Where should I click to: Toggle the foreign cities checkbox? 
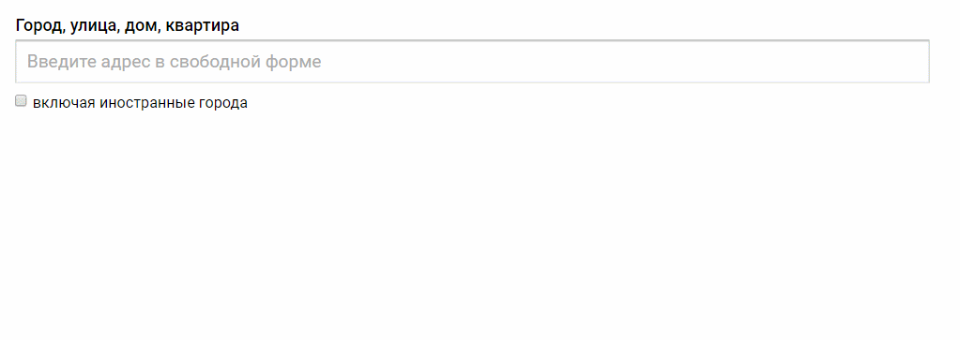click(x=21, y=101)
